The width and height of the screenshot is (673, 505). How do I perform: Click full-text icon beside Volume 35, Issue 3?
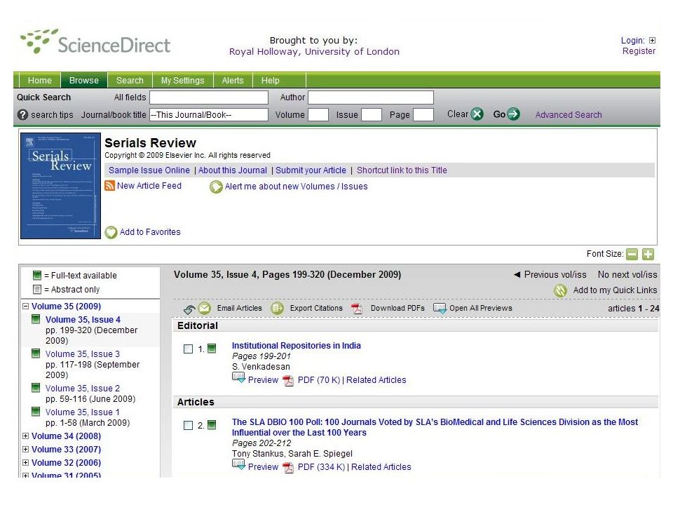tap(36, 353)
